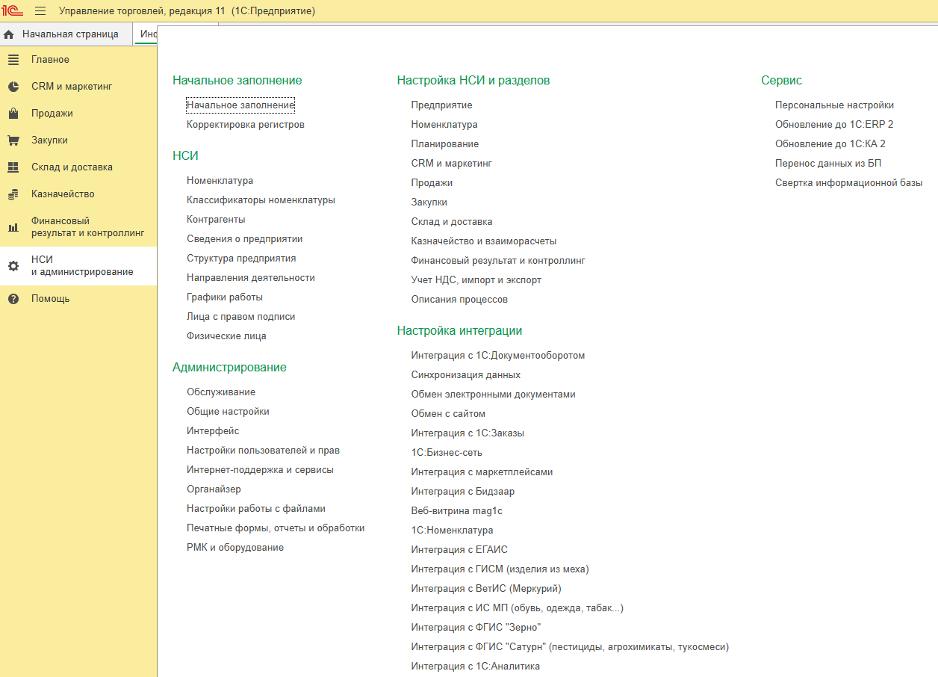
Task: Open the hamburger main menu icon
Action: click(x=40, y=11)
